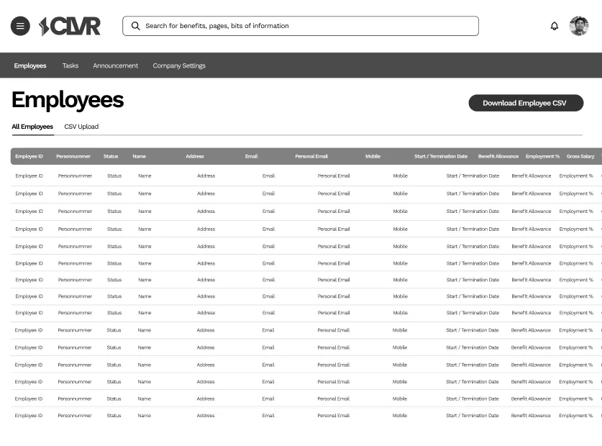602x446 pixels.
Task: Open notifications bell icon
Action: point(554,26)
